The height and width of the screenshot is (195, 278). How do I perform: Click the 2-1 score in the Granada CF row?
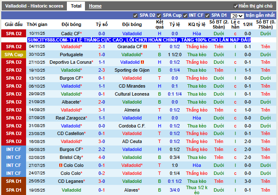pos(102,47)
